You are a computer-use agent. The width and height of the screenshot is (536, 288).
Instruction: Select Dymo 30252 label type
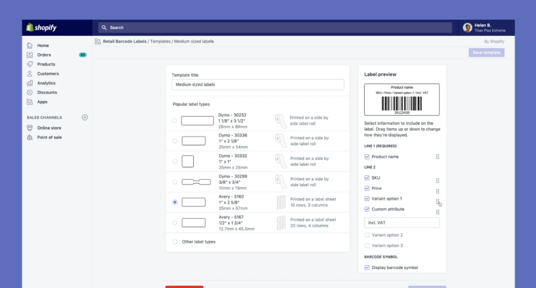174,121
